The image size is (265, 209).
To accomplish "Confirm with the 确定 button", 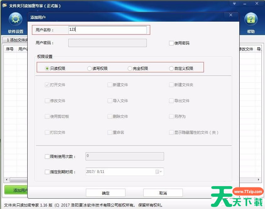I will tap(106, 193).
